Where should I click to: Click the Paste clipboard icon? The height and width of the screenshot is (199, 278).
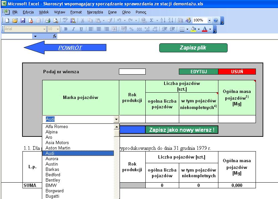pos(98,20)
